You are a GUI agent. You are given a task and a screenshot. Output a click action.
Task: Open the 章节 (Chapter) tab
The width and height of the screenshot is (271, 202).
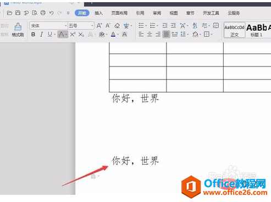click(x=190, y=13)
